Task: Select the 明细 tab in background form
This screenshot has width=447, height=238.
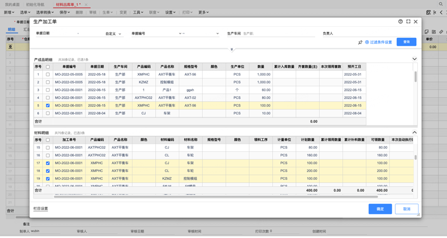Action: pos(11,30)
